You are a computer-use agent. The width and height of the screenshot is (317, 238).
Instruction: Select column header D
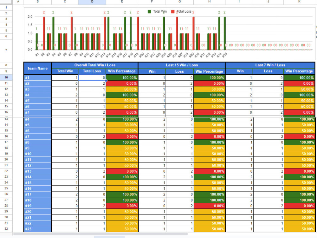92,2
